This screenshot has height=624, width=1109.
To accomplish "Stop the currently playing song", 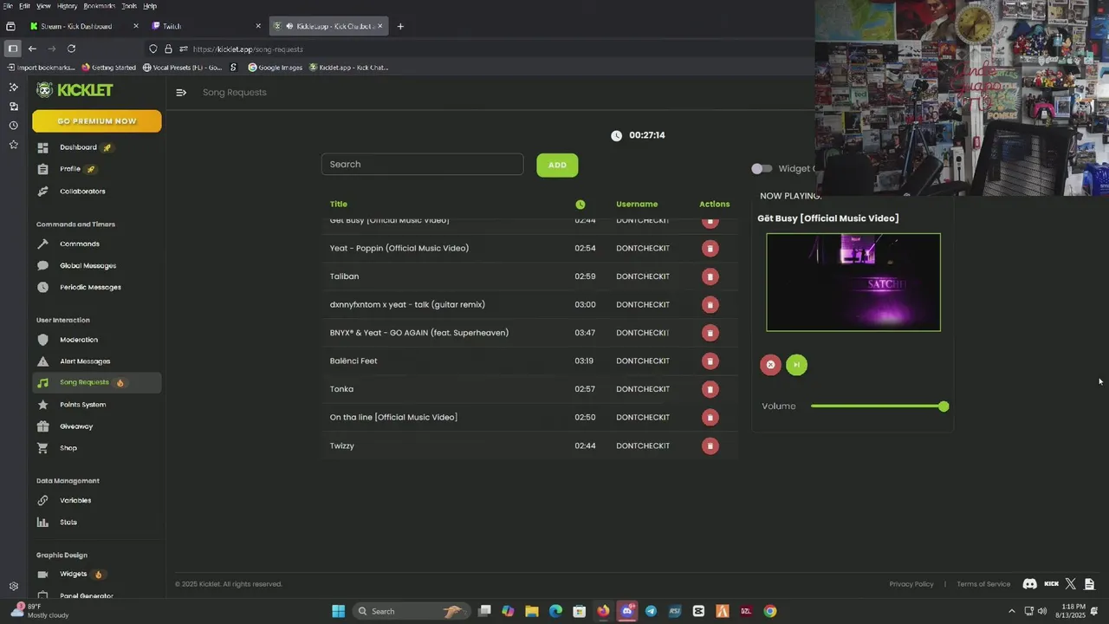I will (770, 365).
